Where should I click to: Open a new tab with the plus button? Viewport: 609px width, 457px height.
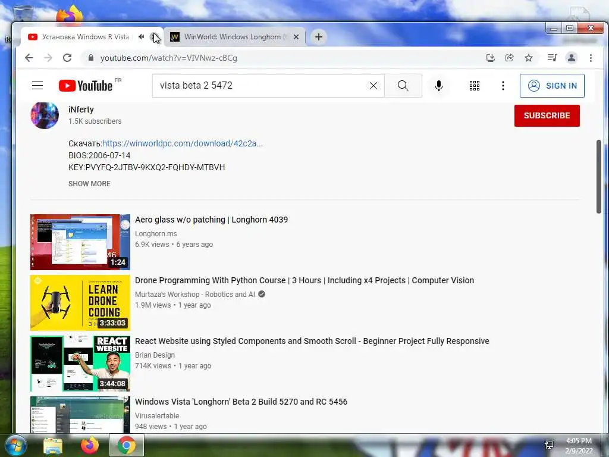319,37
